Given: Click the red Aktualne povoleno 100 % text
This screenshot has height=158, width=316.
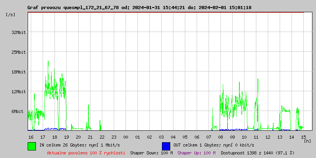Looking at the screenshot, I should tap(86, 152).
